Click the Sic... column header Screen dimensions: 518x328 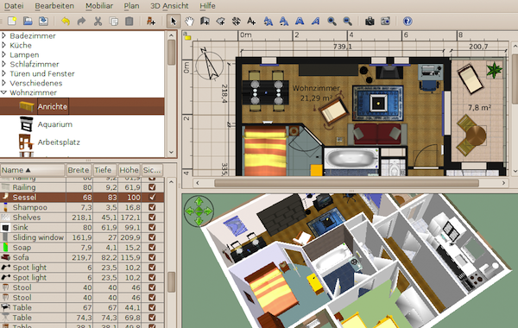[152, 170]
